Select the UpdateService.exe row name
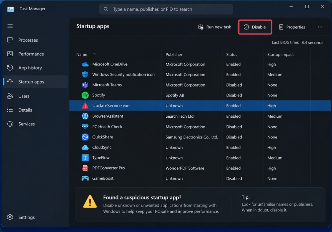The height and width of the screenshot is (232, 332). (x=111, y=106)
